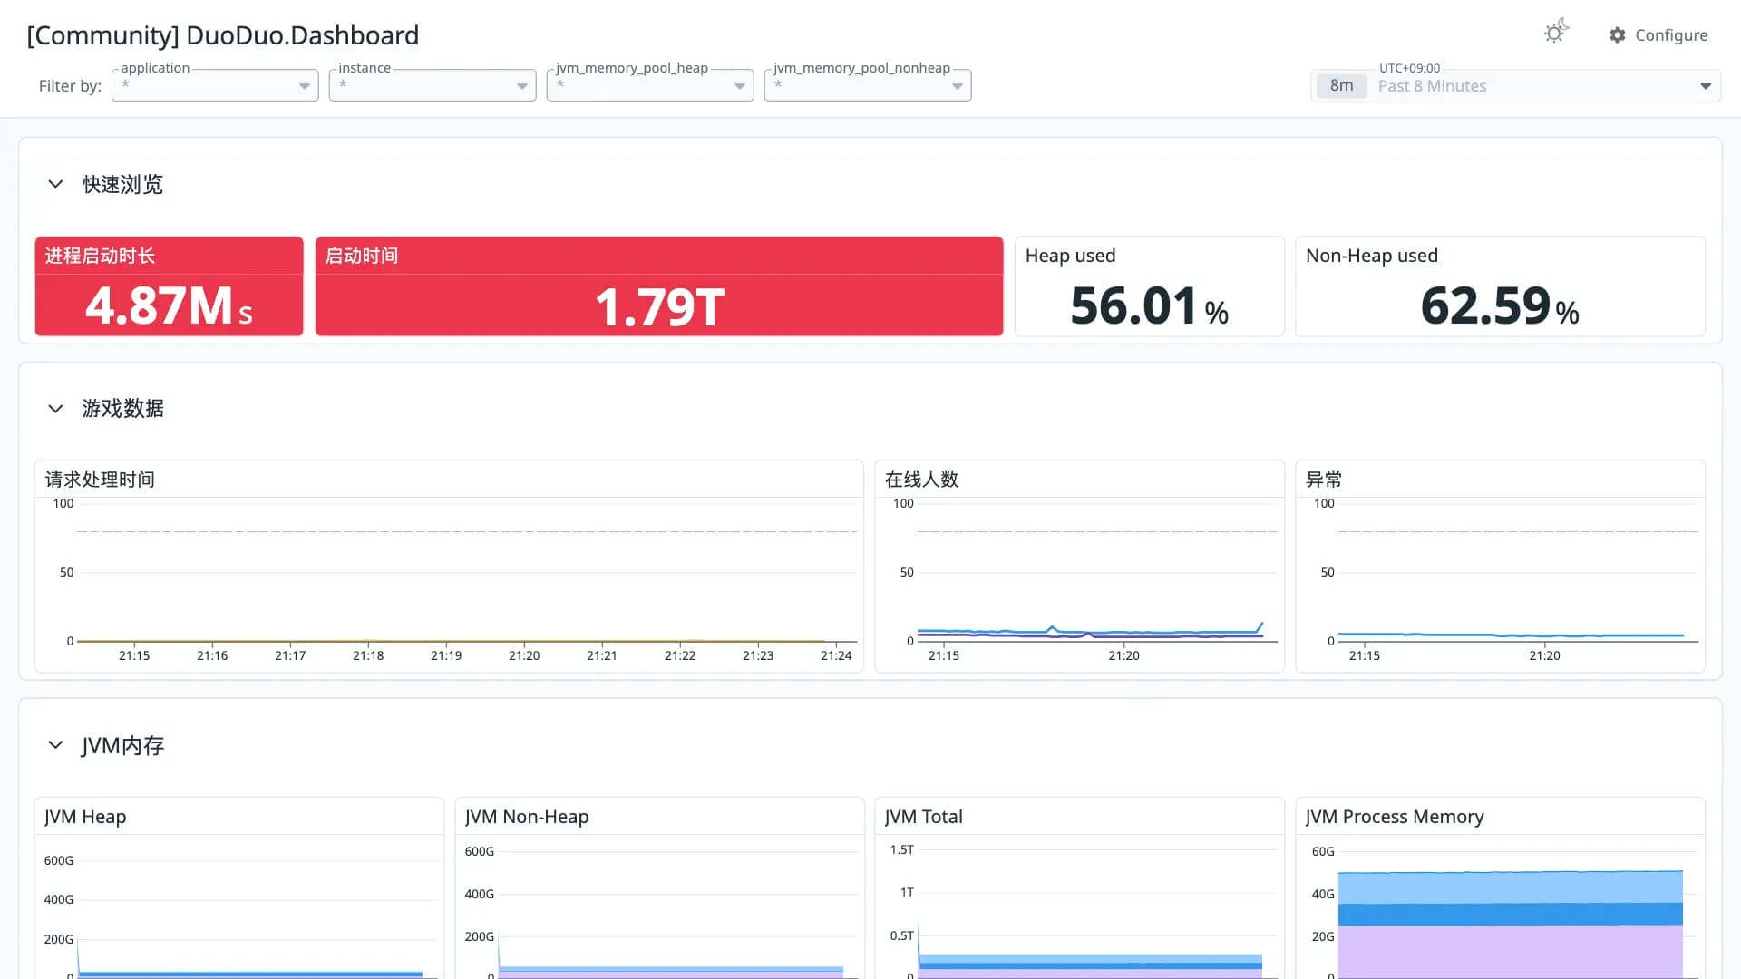Click 21:19 tick on 请求处理时间 chart
Viewport: 1741px width, 979px height.
[x=446, y=655]
